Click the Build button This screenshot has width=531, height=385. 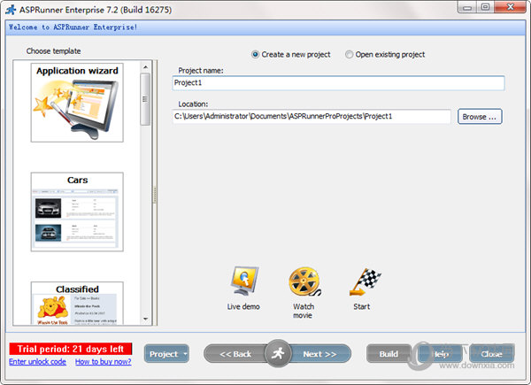(389, 354)
